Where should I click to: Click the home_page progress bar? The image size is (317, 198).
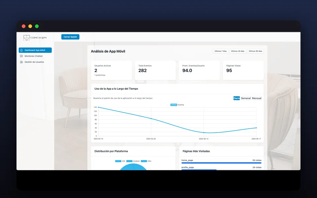(221, 163)
